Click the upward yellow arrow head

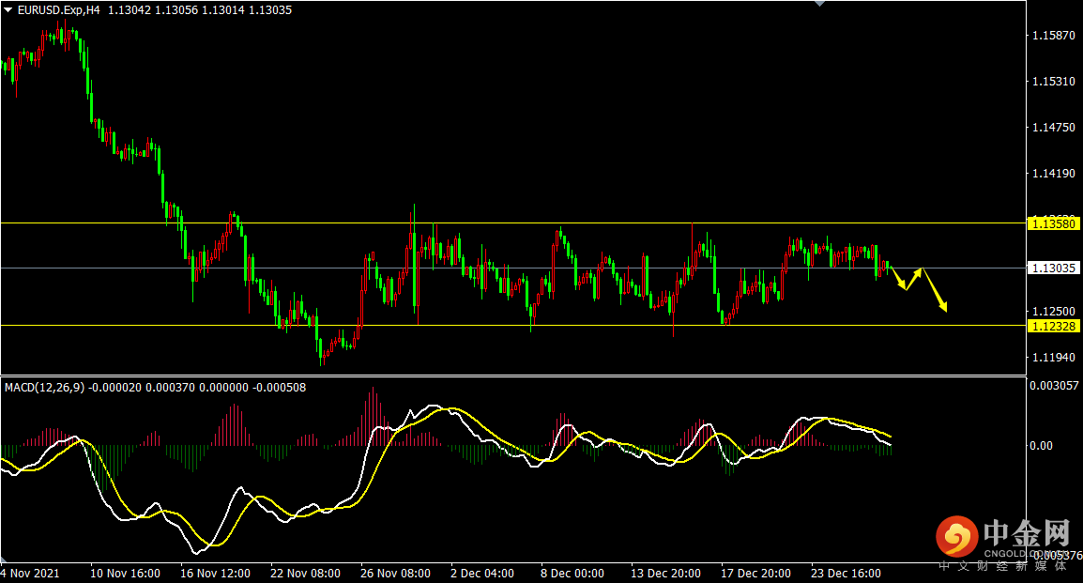click(919, 272)
